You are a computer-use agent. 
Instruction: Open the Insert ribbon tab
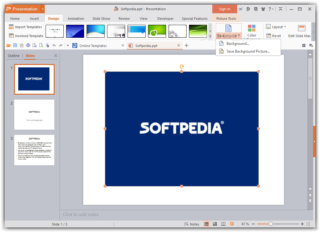[x=34, y=19]
